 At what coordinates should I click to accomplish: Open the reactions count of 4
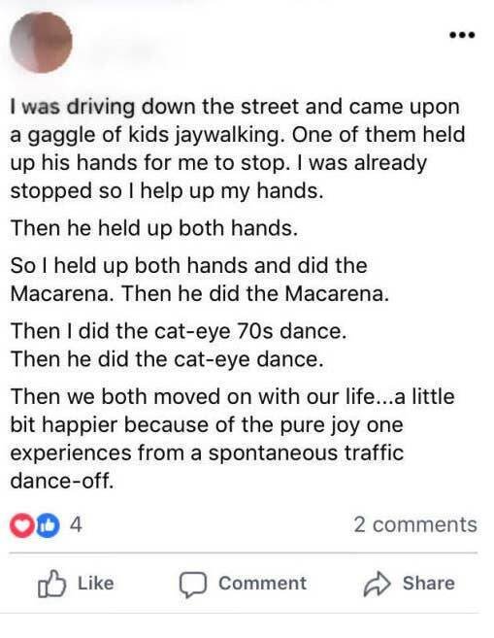(x=76, y=524)
